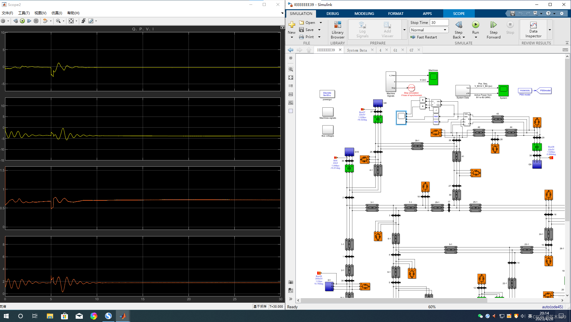Run simulation from Scope2 toolbar

point(22,21)
